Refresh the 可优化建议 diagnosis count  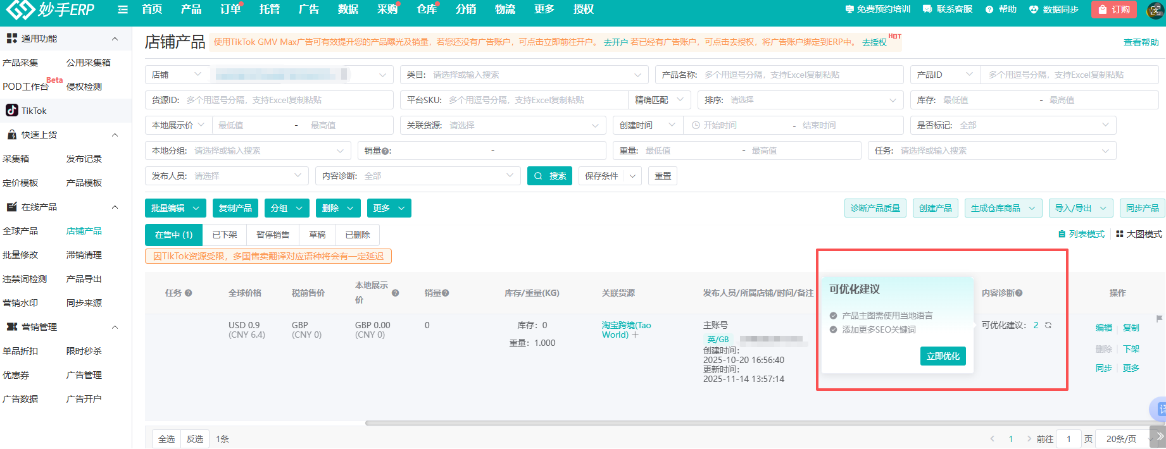1048,325
